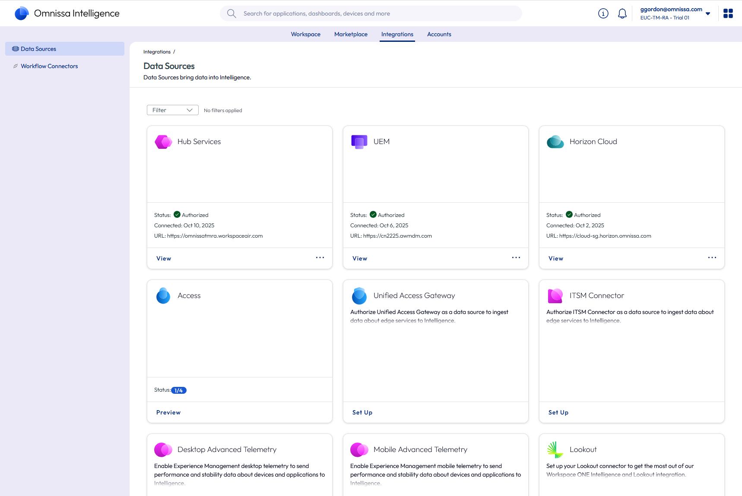The image size is (742, 496).
Task: Click the Lookout connector icon
Action: [x=555, y=449]
